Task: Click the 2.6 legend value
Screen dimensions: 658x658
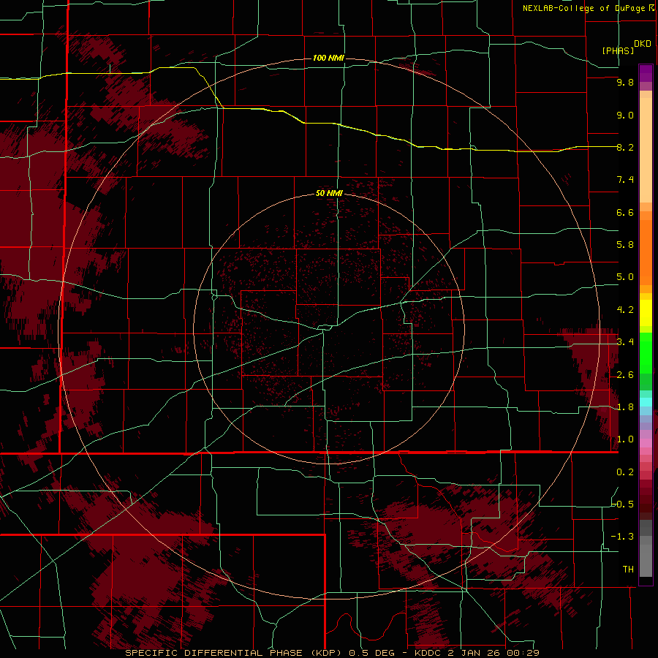Action: click(625, 375)
